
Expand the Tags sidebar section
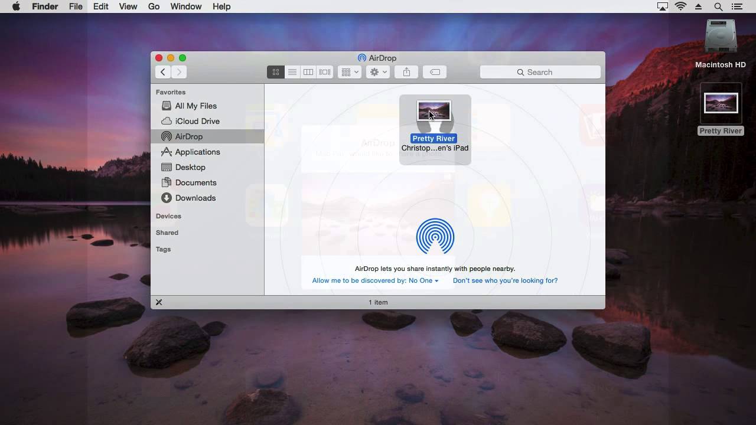[163, 249]
